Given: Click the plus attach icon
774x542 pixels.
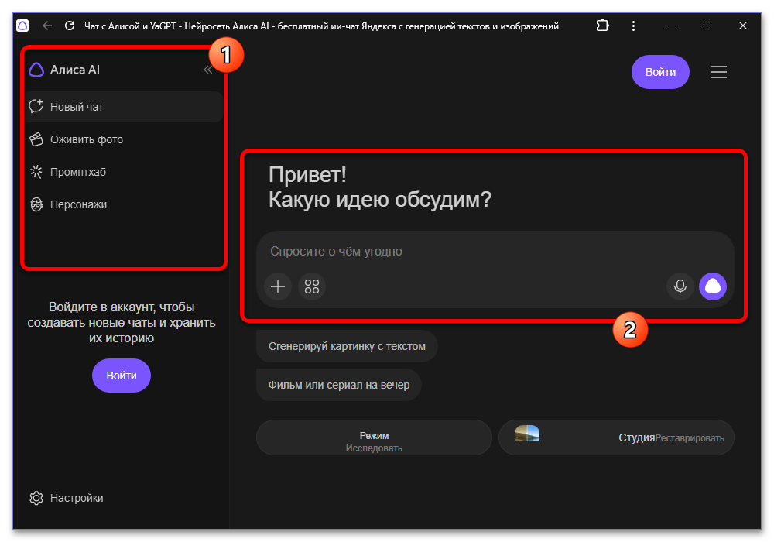Looking at the screenshot, I should click(x=278, y=286).
